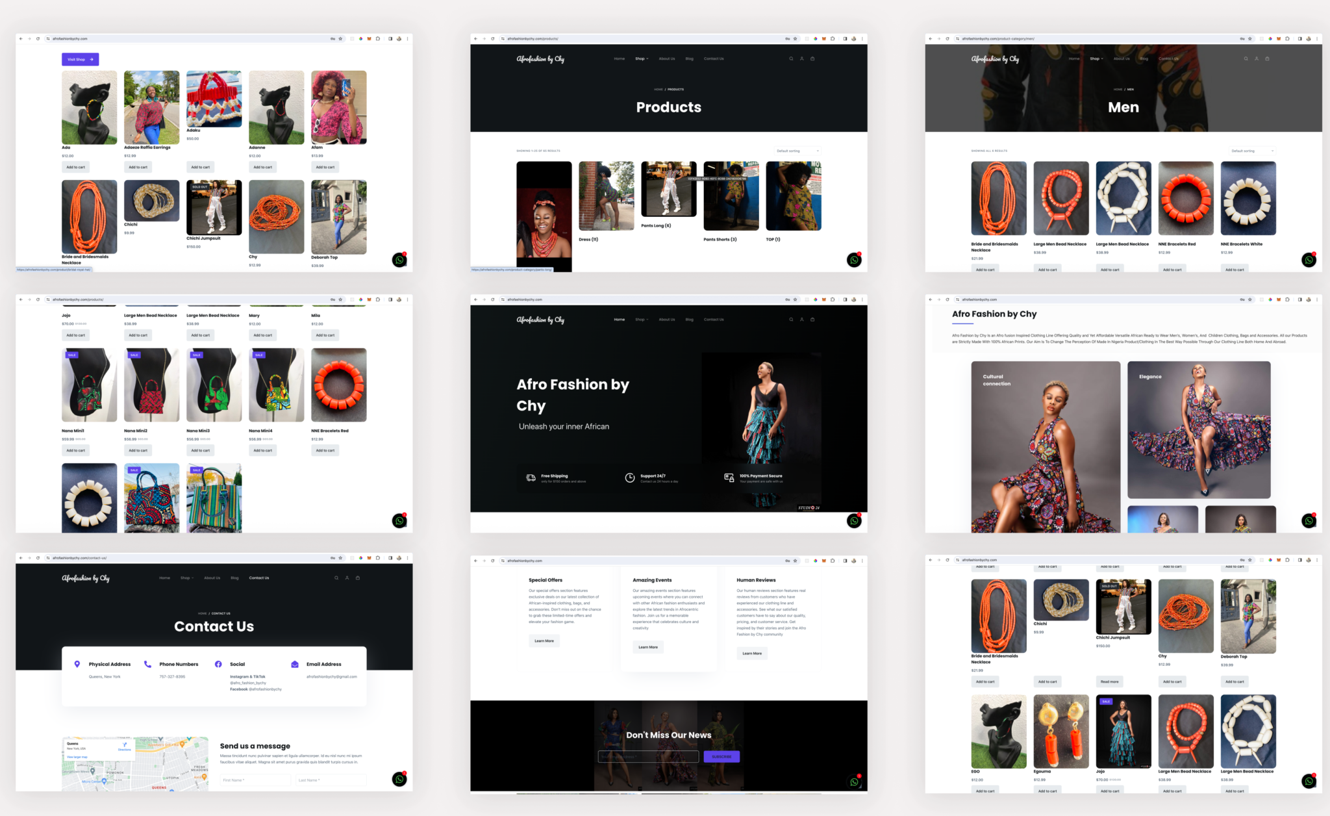Click Subscribe in the newsletter section

click(721, 756)
